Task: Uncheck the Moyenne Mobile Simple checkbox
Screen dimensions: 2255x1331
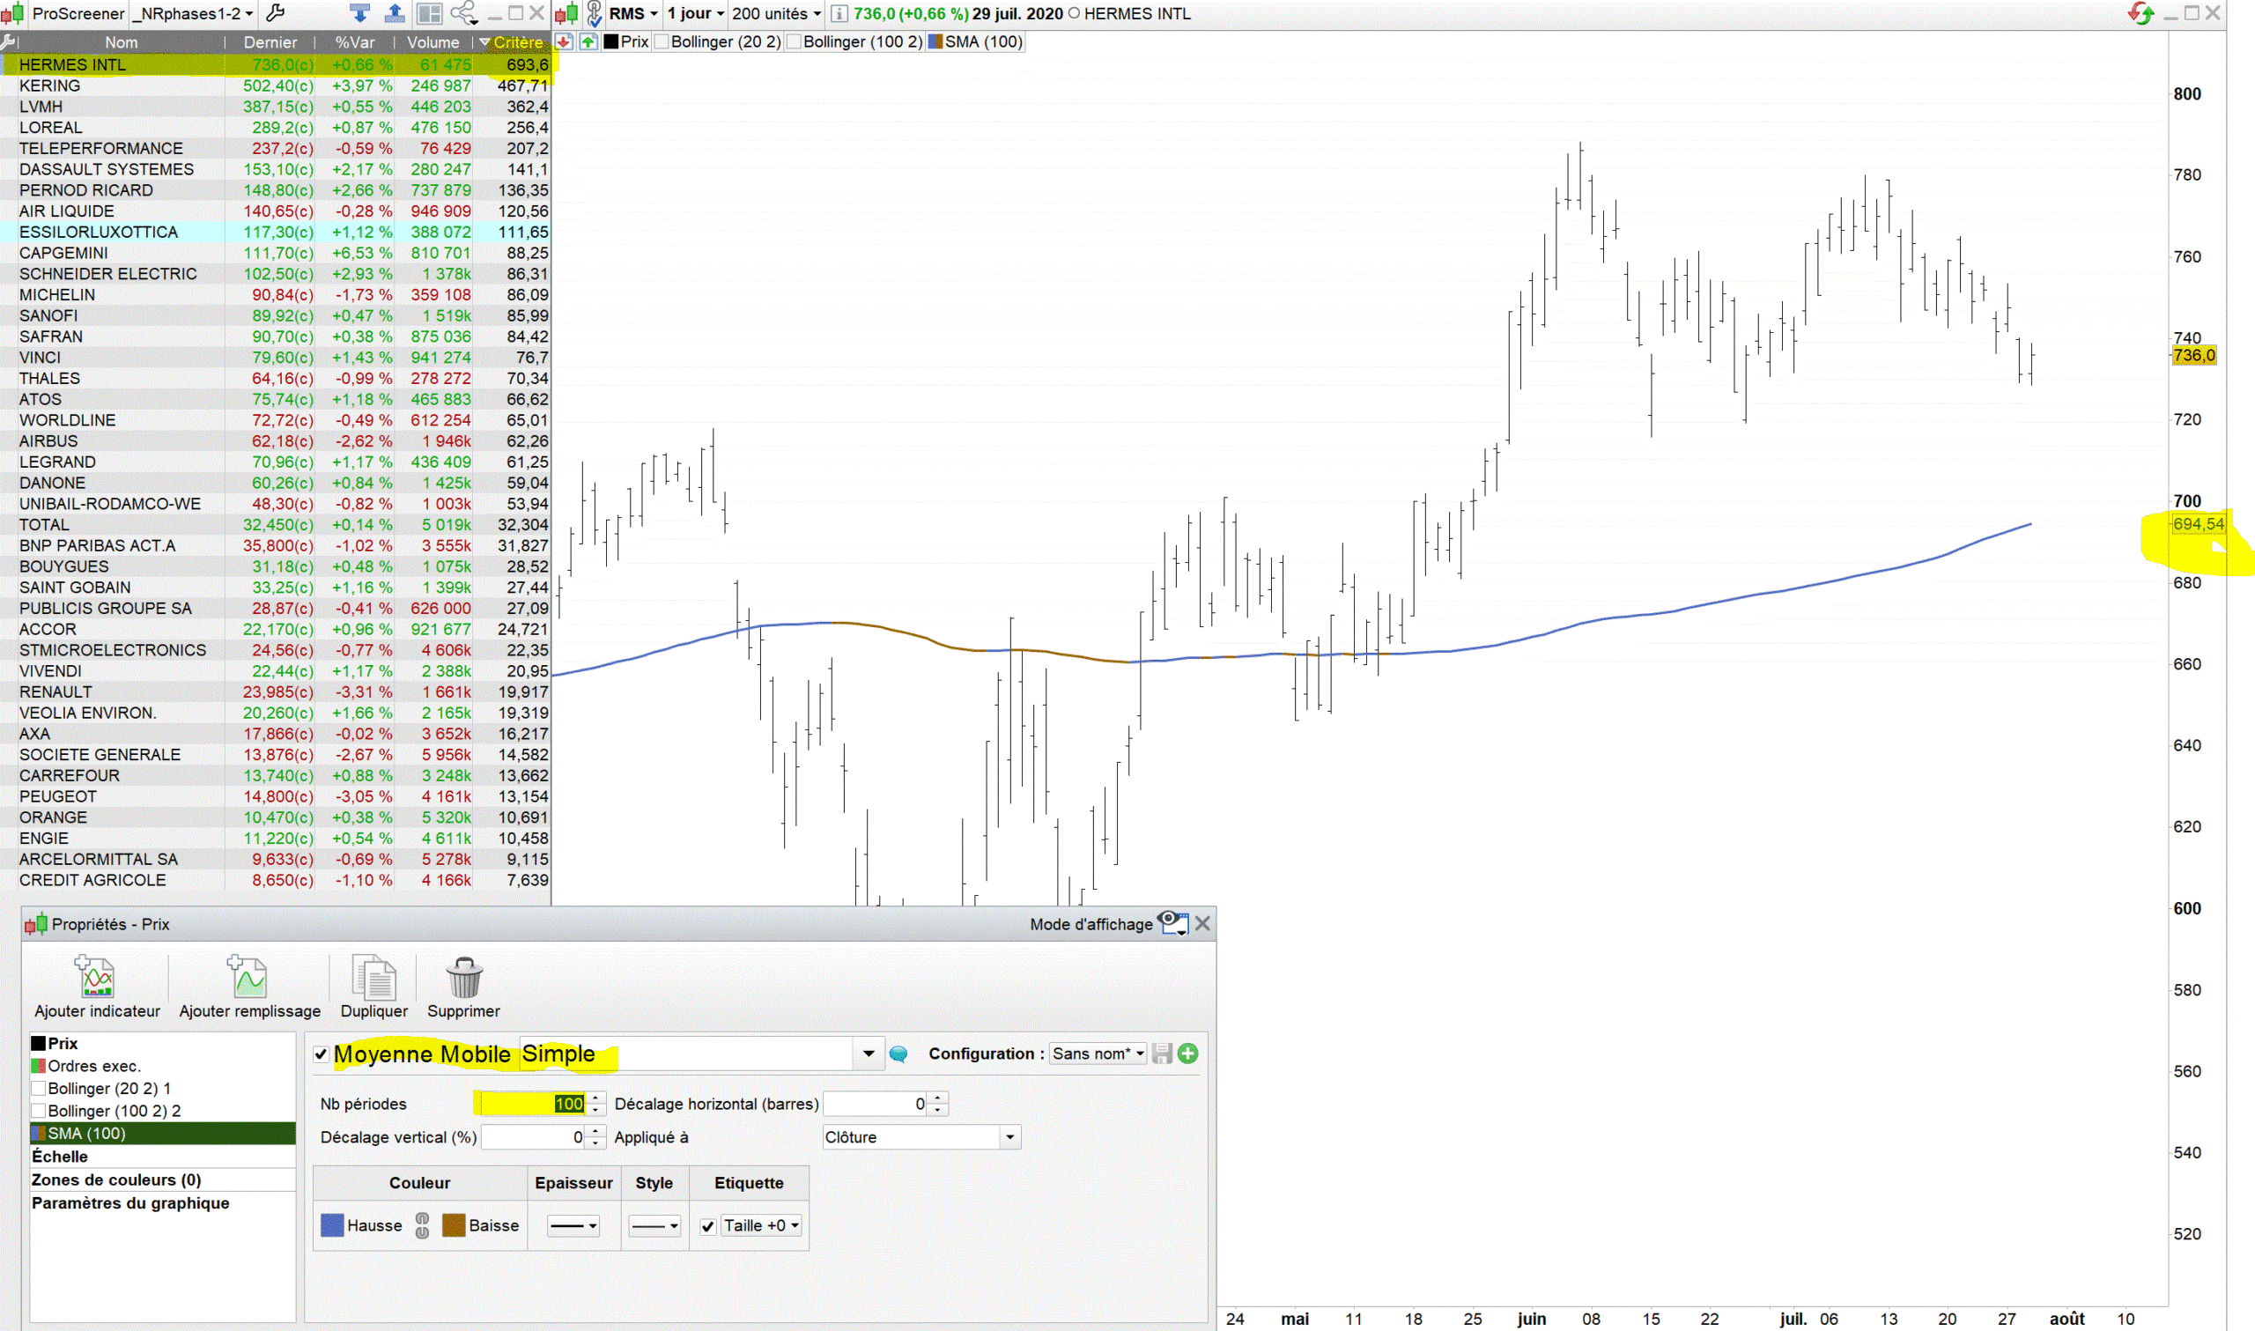Action: 321,1054
